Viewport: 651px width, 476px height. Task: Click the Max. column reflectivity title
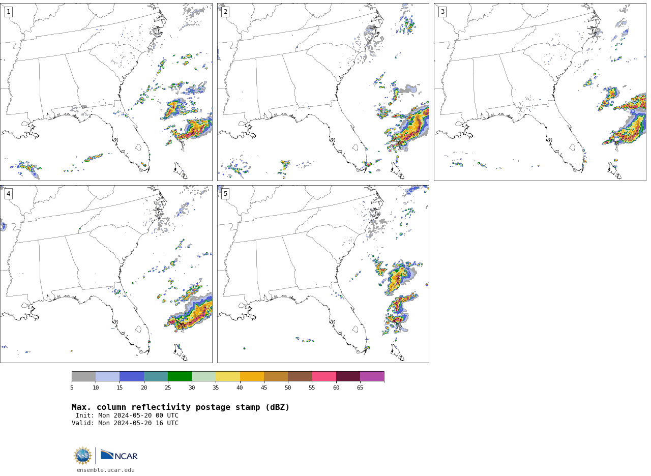pyautogui.click(x=181, y=407)
